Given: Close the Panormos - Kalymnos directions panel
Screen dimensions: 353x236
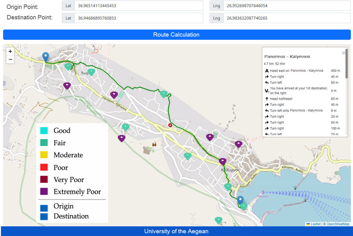Looking at the screenshot, I should 343,53.
